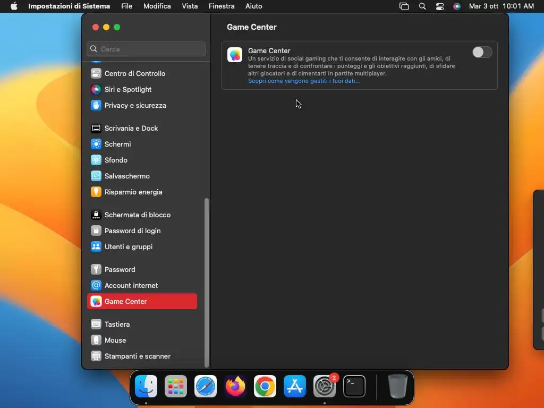Launch Firefox from the Dock
The width and height of the screenshot is (544, 408).
tap(235, 386)
